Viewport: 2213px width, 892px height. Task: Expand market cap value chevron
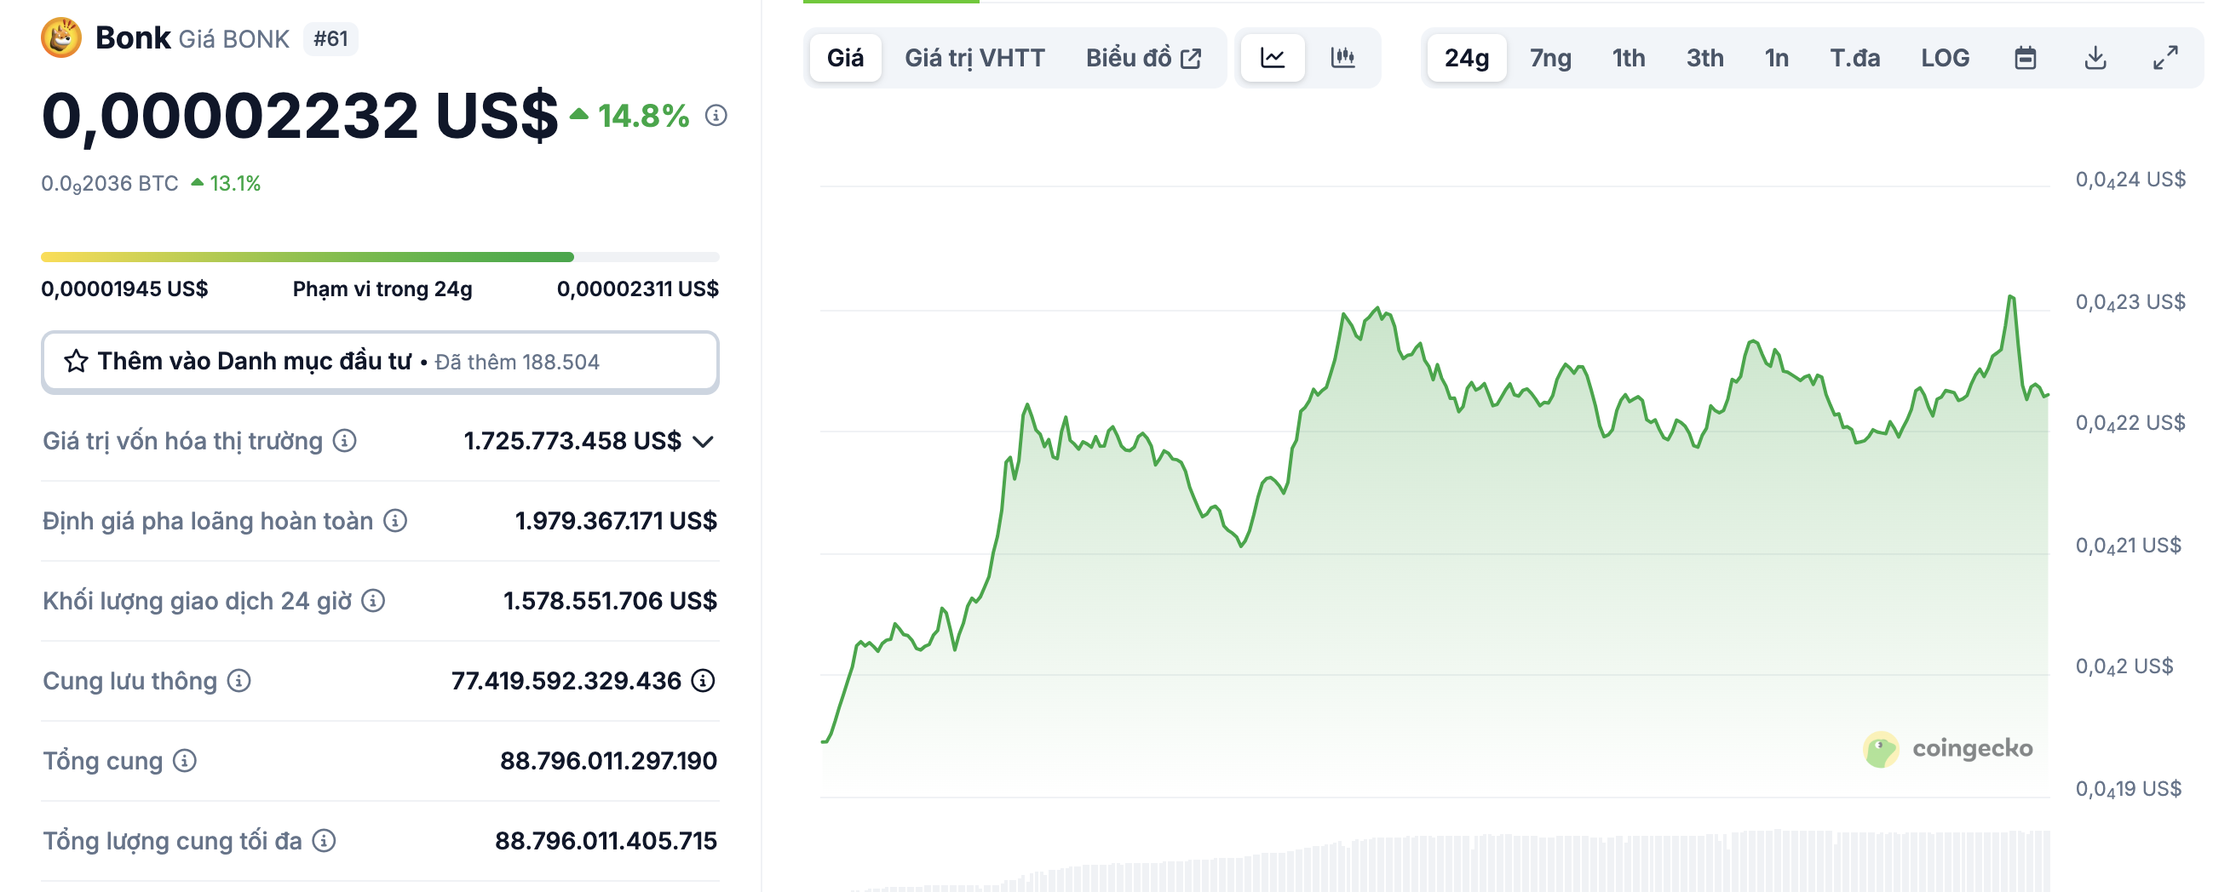pos(704,441)
